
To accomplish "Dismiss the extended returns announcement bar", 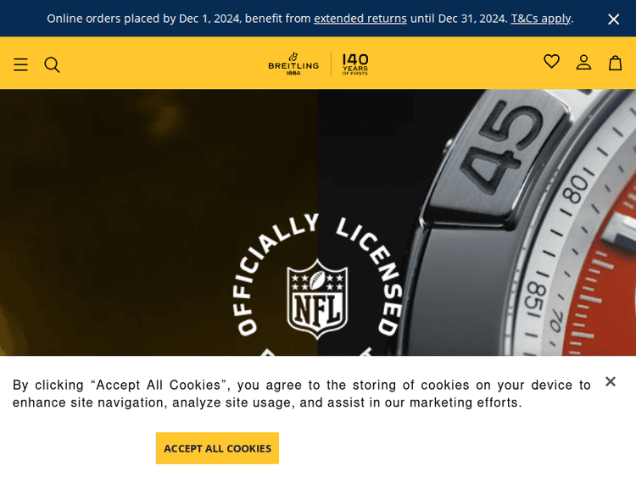I will [614, 19].
